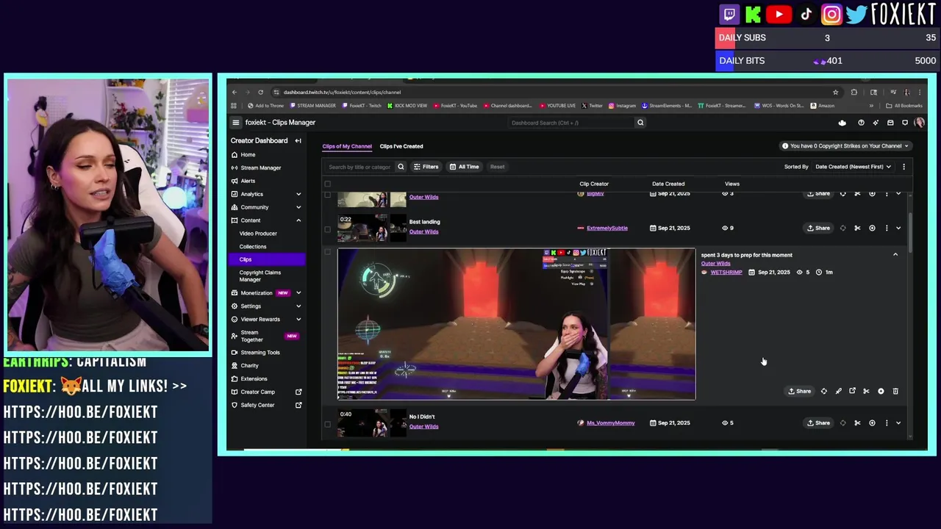Focus the Search by title or category field
The image size is (941, 529).
(359, 167)
